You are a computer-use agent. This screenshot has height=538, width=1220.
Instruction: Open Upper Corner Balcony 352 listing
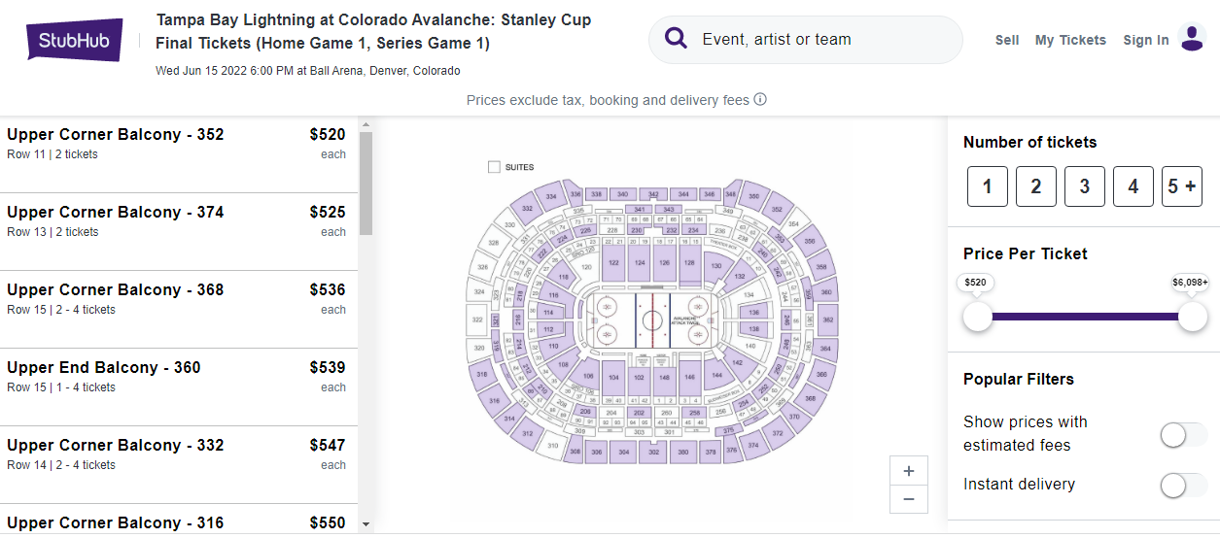coord(175,144)
